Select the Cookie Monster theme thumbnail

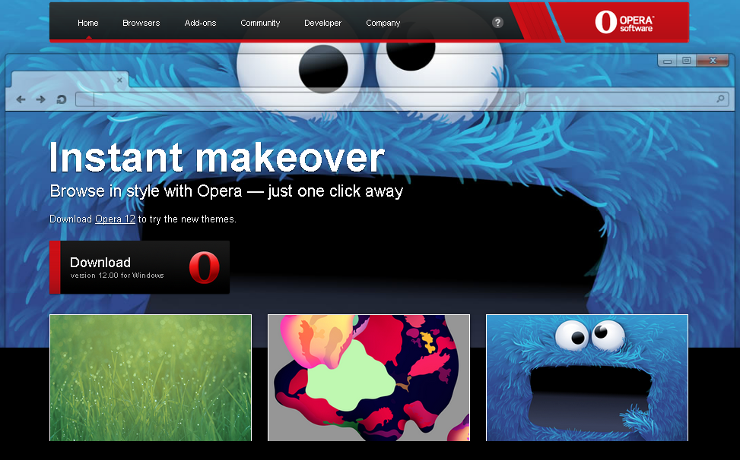click(x=586, y=377)
